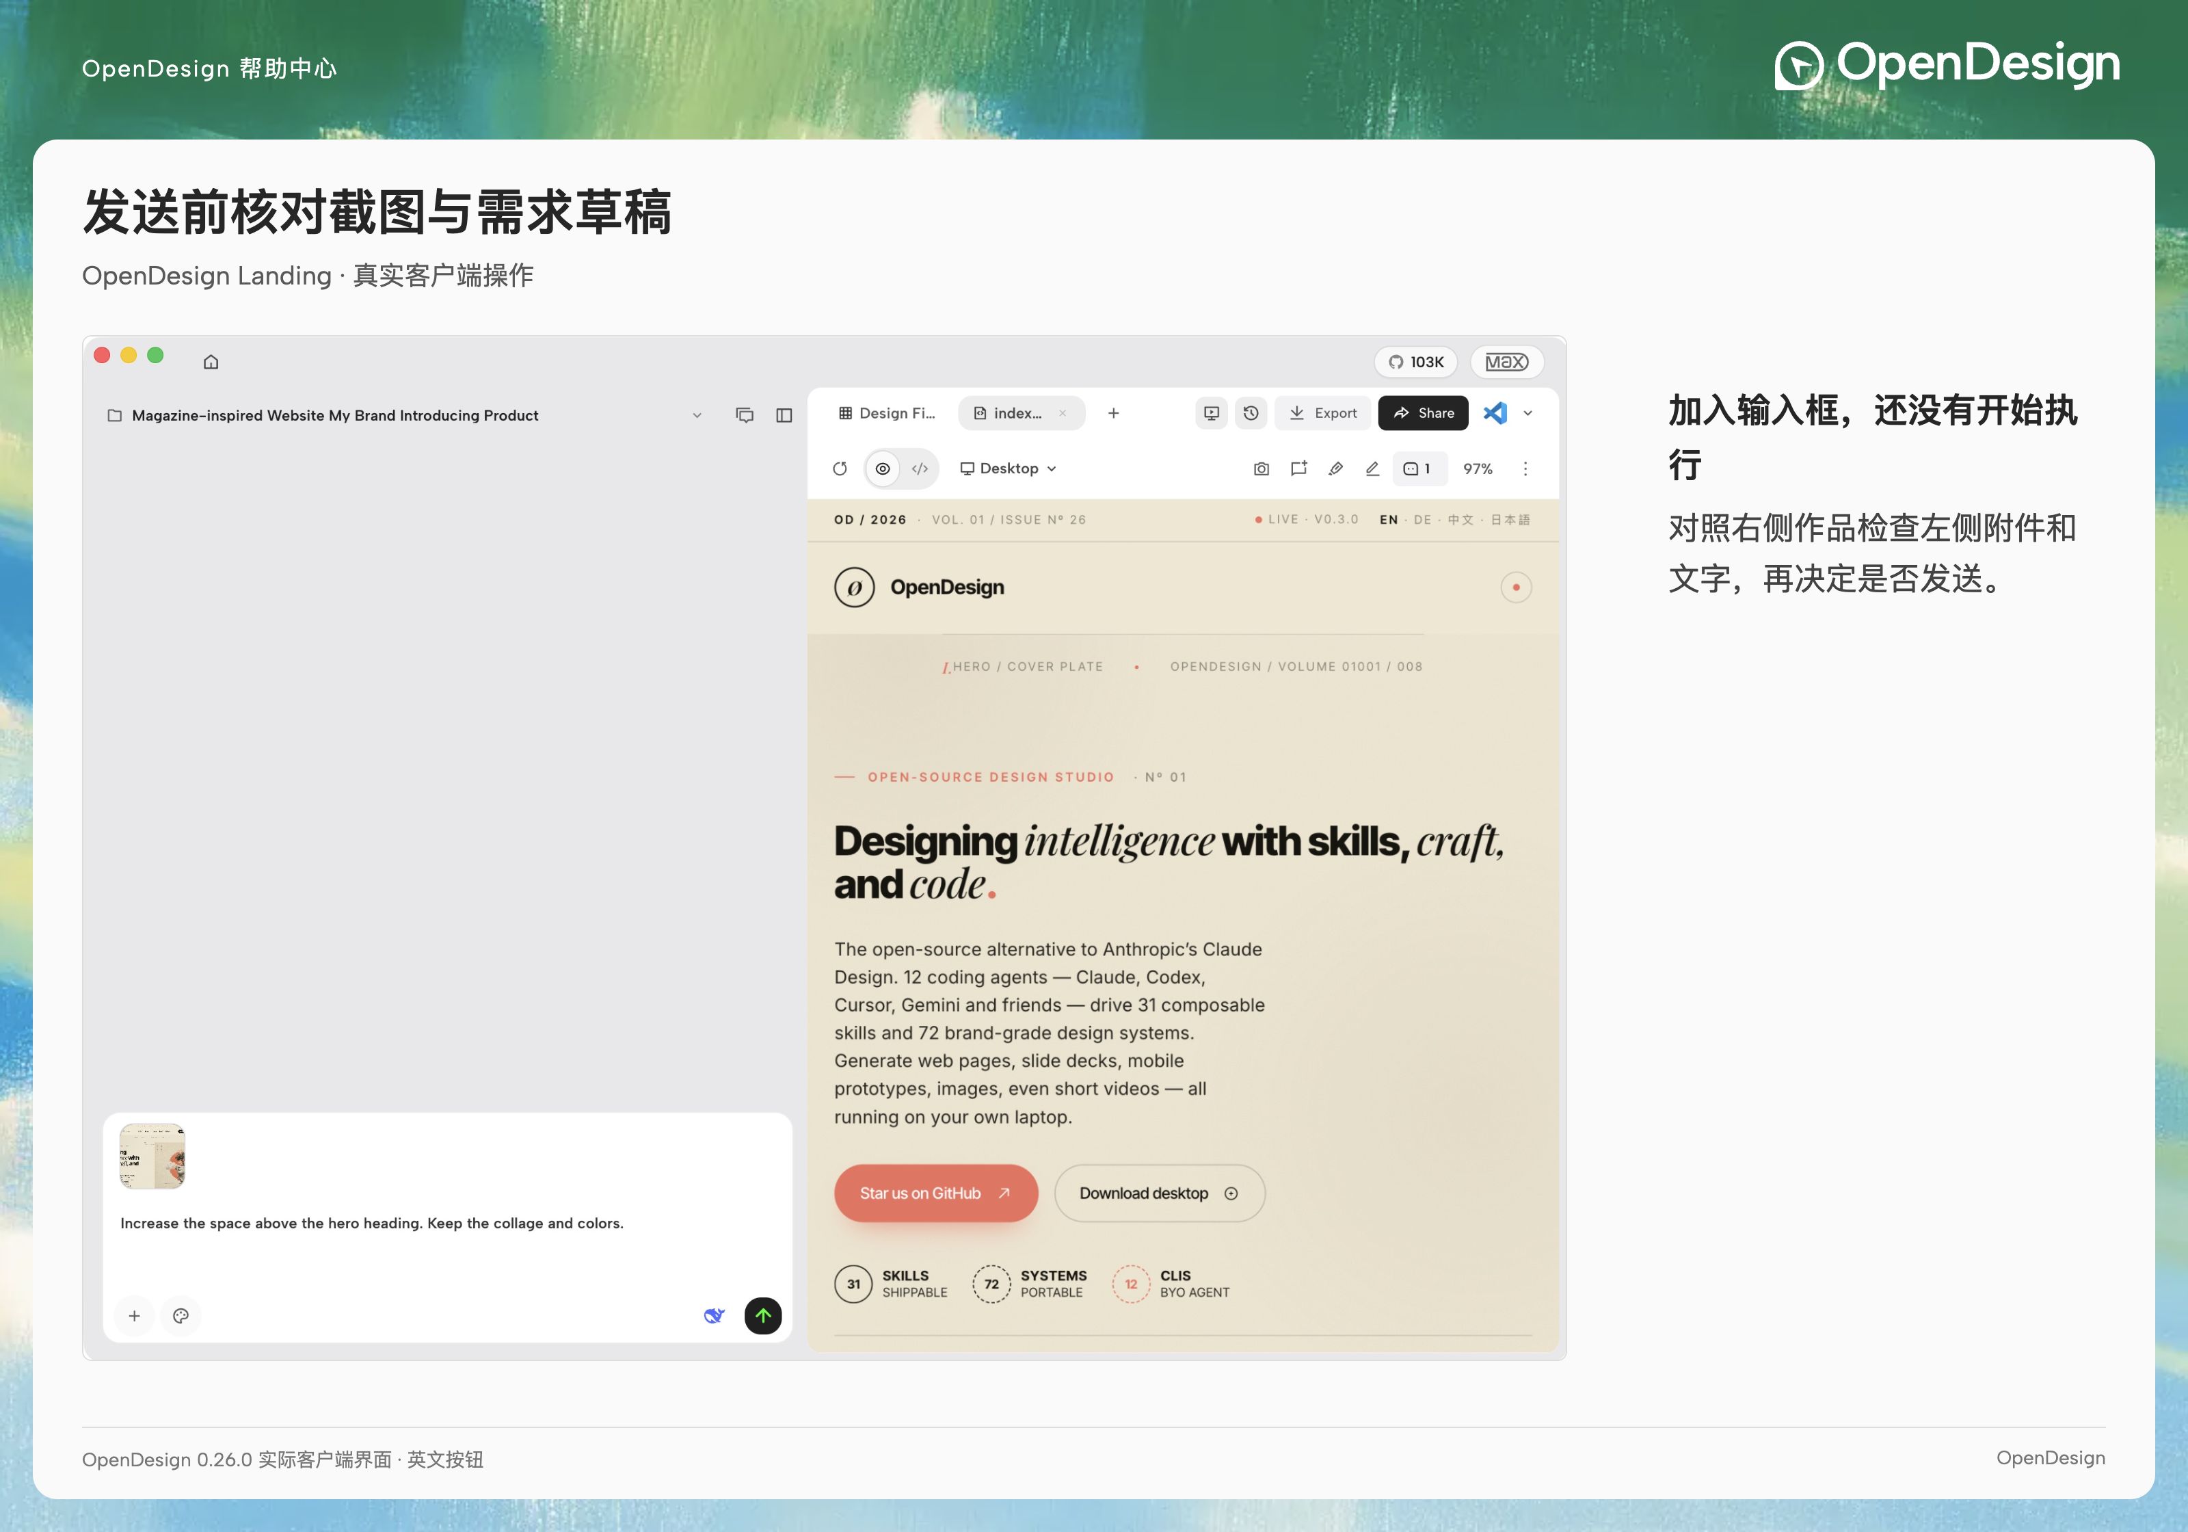Expand the project title dropdown chevron
Viewport: 2188px width, 1532px height.
coord(697,414)
